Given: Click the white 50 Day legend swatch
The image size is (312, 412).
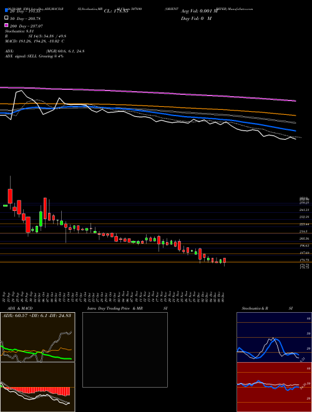Looking at the screenshot, I should pos(6,18).
